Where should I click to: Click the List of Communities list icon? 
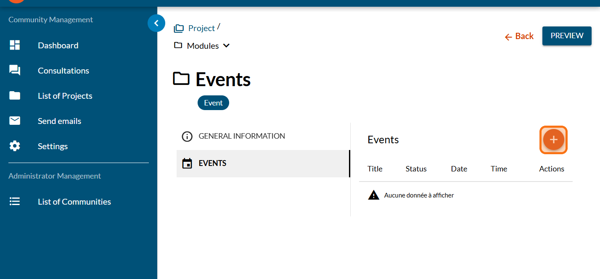(x=15, y=202)
